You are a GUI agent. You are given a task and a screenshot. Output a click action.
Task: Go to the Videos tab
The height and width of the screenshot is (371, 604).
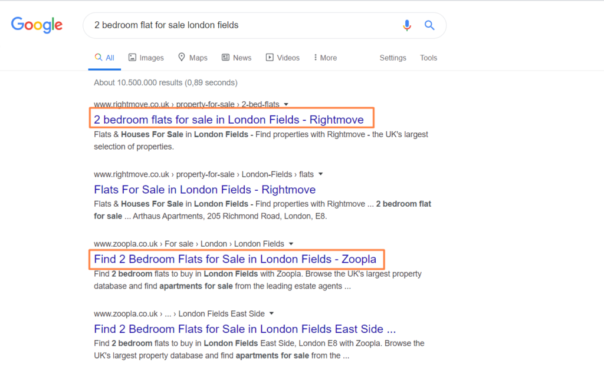pos(283,58)
